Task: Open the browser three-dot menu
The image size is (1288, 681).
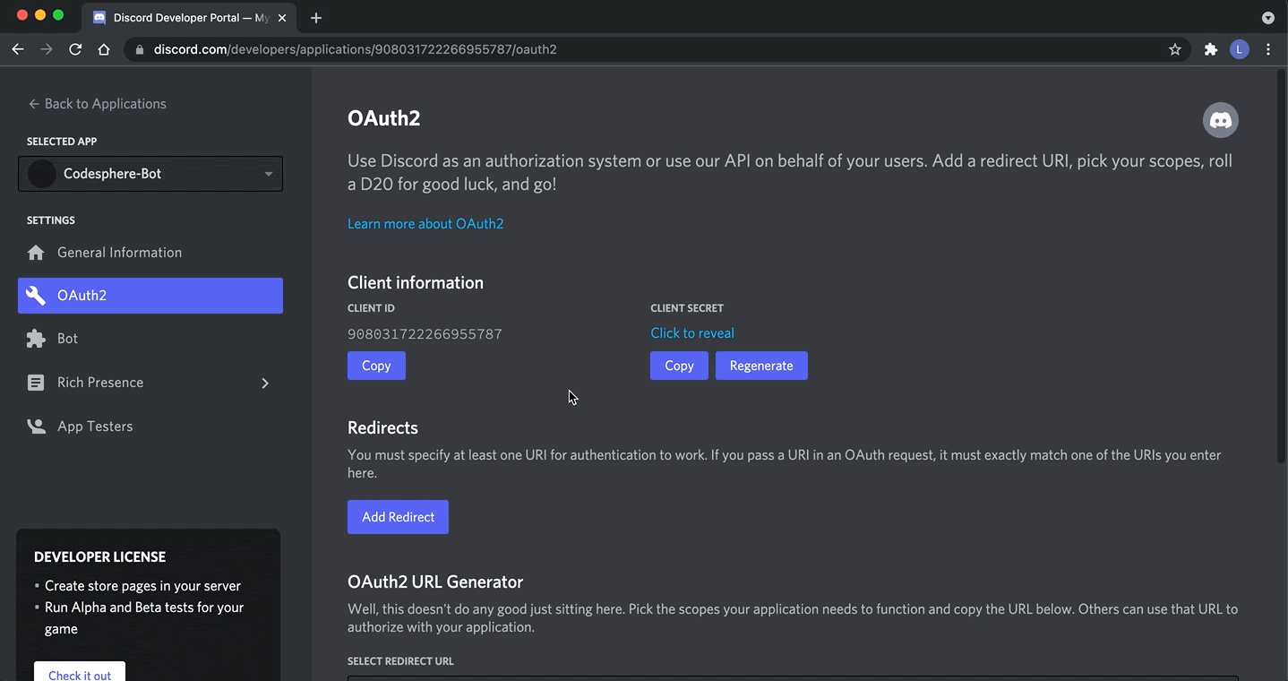Action: coord(1268,49)
